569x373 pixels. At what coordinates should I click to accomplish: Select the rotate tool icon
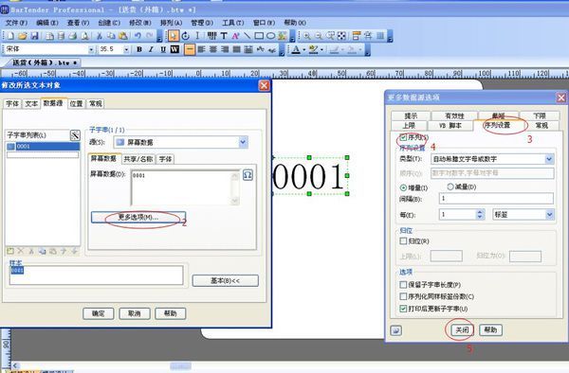[x=186, y=36]
